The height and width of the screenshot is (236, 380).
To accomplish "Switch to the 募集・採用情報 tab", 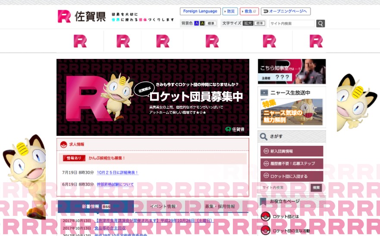I will (220, 206).
